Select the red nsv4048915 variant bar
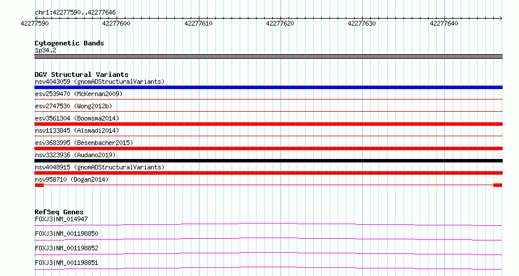 pyautogui.click(x=268, y=173)
